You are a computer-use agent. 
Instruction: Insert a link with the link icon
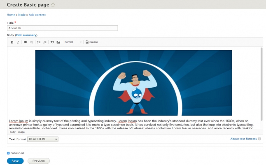tap(26, 42)
